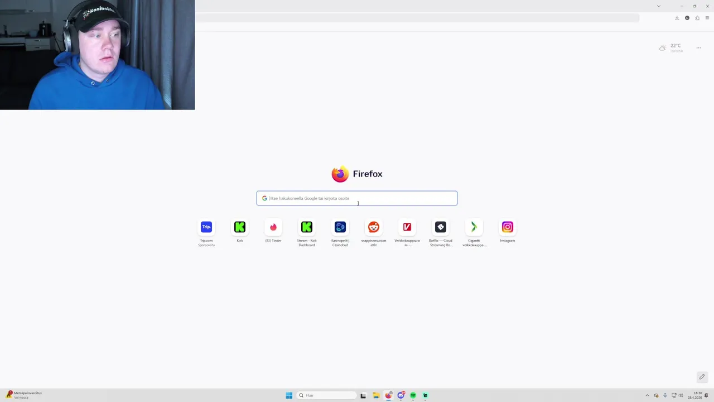Open the black terminal icon in taskbar
The width and height of the screenshot is (714, 402).
tap(363, 395)
